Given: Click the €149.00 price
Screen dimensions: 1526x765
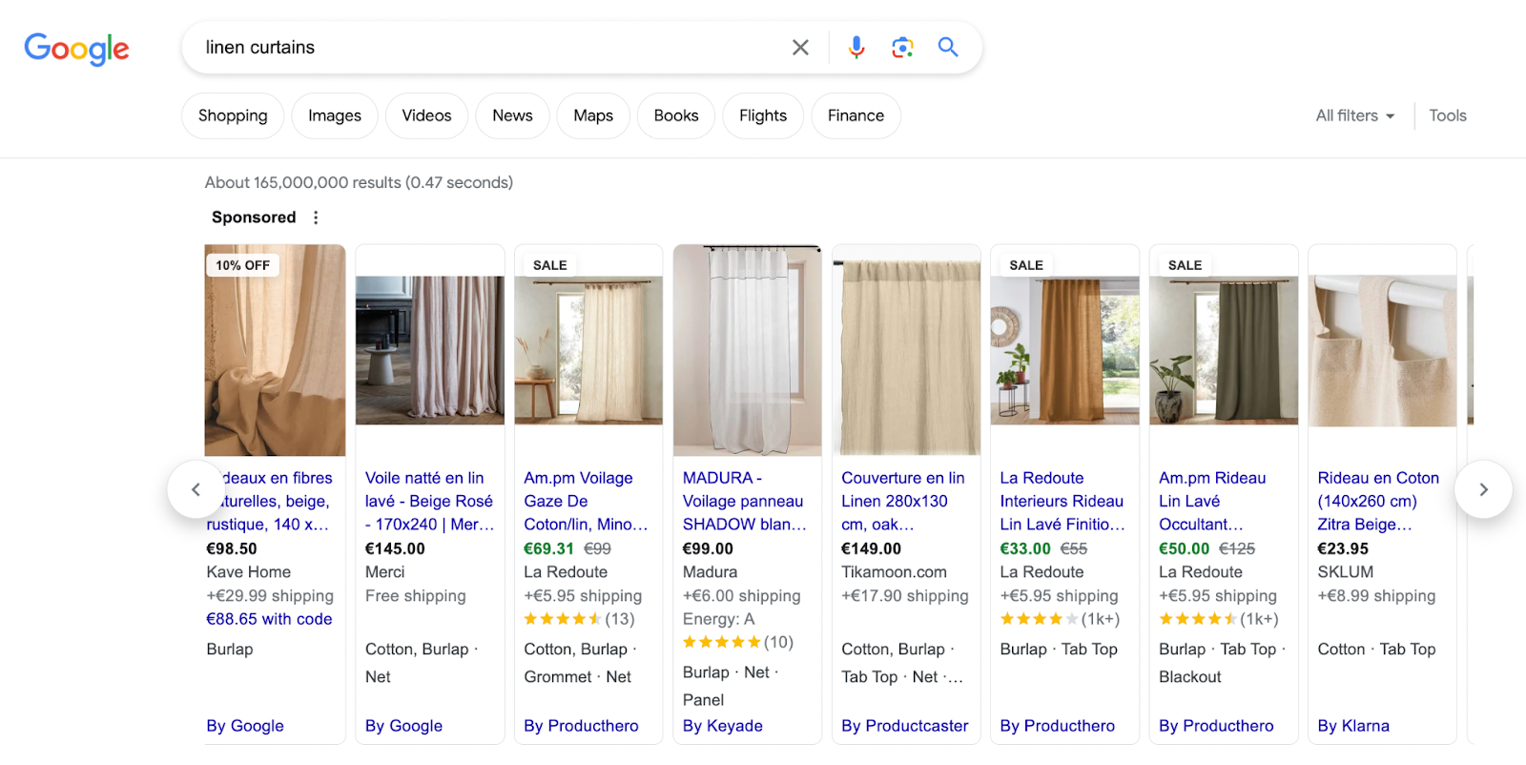Looking at the screenshot, I should point(871,549).
